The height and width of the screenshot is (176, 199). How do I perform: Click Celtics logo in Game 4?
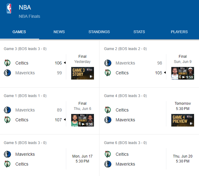click(108, 110)
